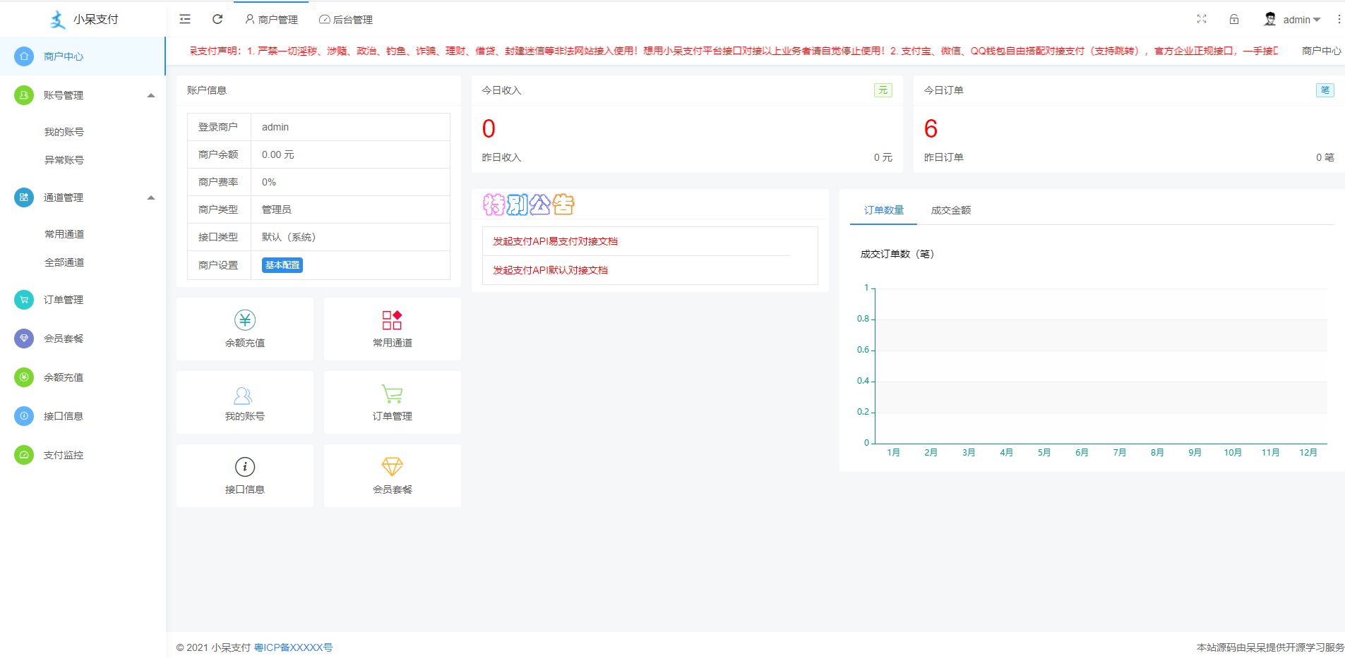Click the 特别公告 announcement banner

click(x=527, y=204)
